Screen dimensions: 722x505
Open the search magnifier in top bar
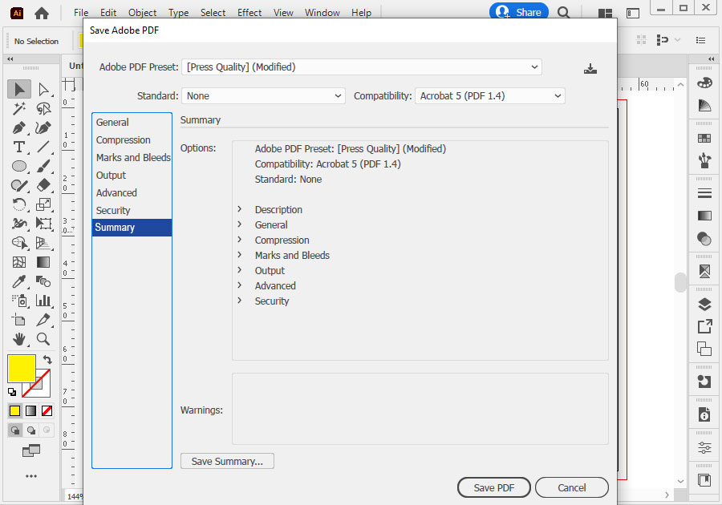tap(564, 12)
